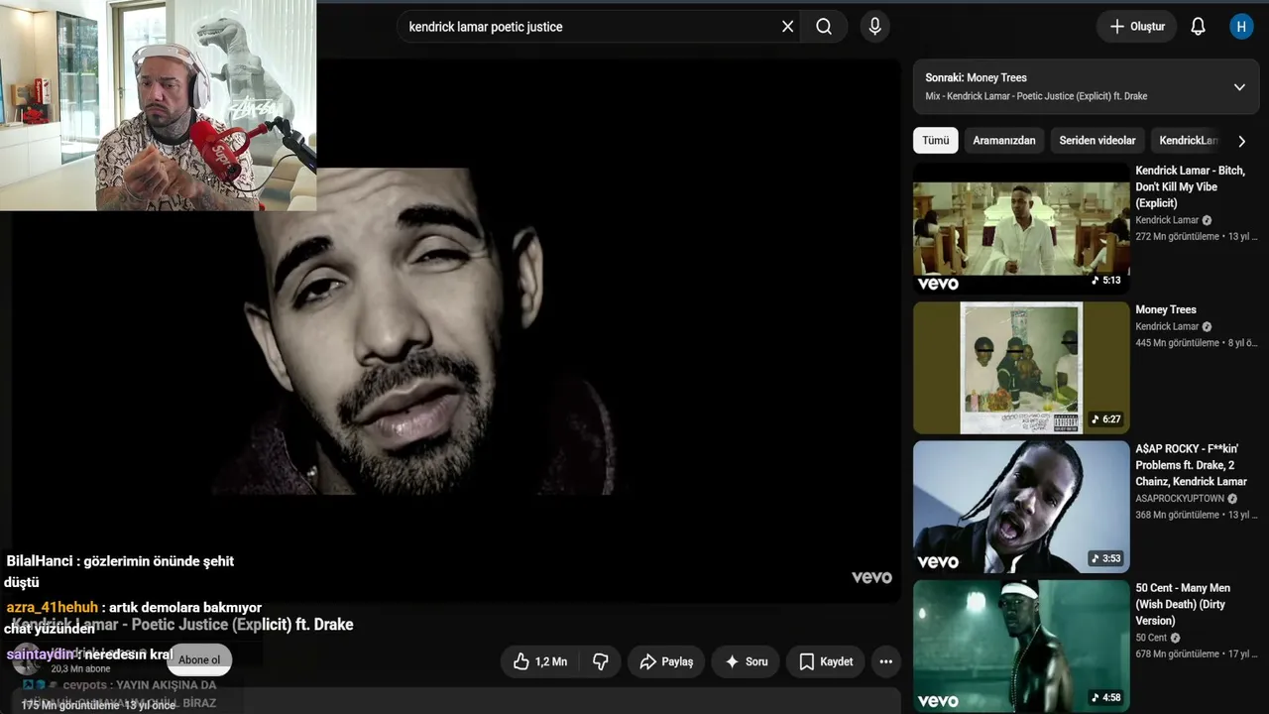Share the video with Paylaş
1269x714 pixels.
666,661
